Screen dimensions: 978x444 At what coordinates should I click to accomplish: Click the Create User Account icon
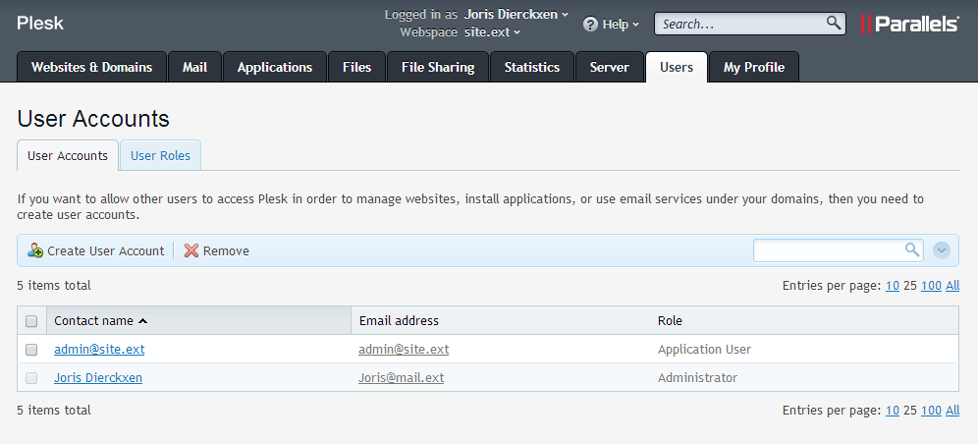(x=34, y=250)
